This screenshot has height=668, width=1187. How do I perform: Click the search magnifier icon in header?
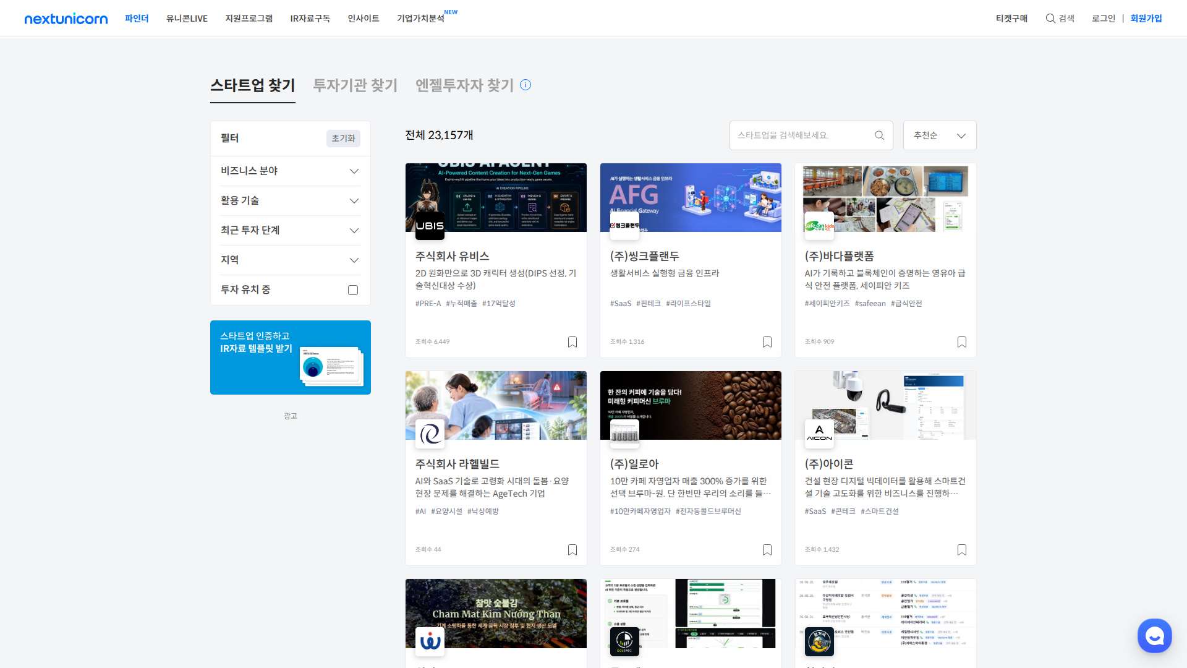tap(1050, 19)
